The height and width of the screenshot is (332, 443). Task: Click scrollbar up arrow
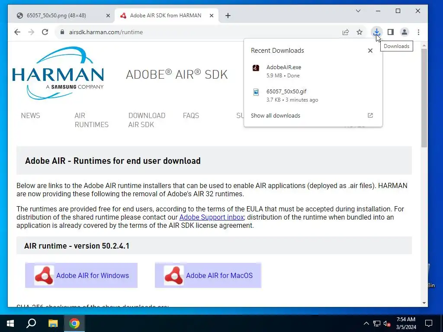point(424,45)
